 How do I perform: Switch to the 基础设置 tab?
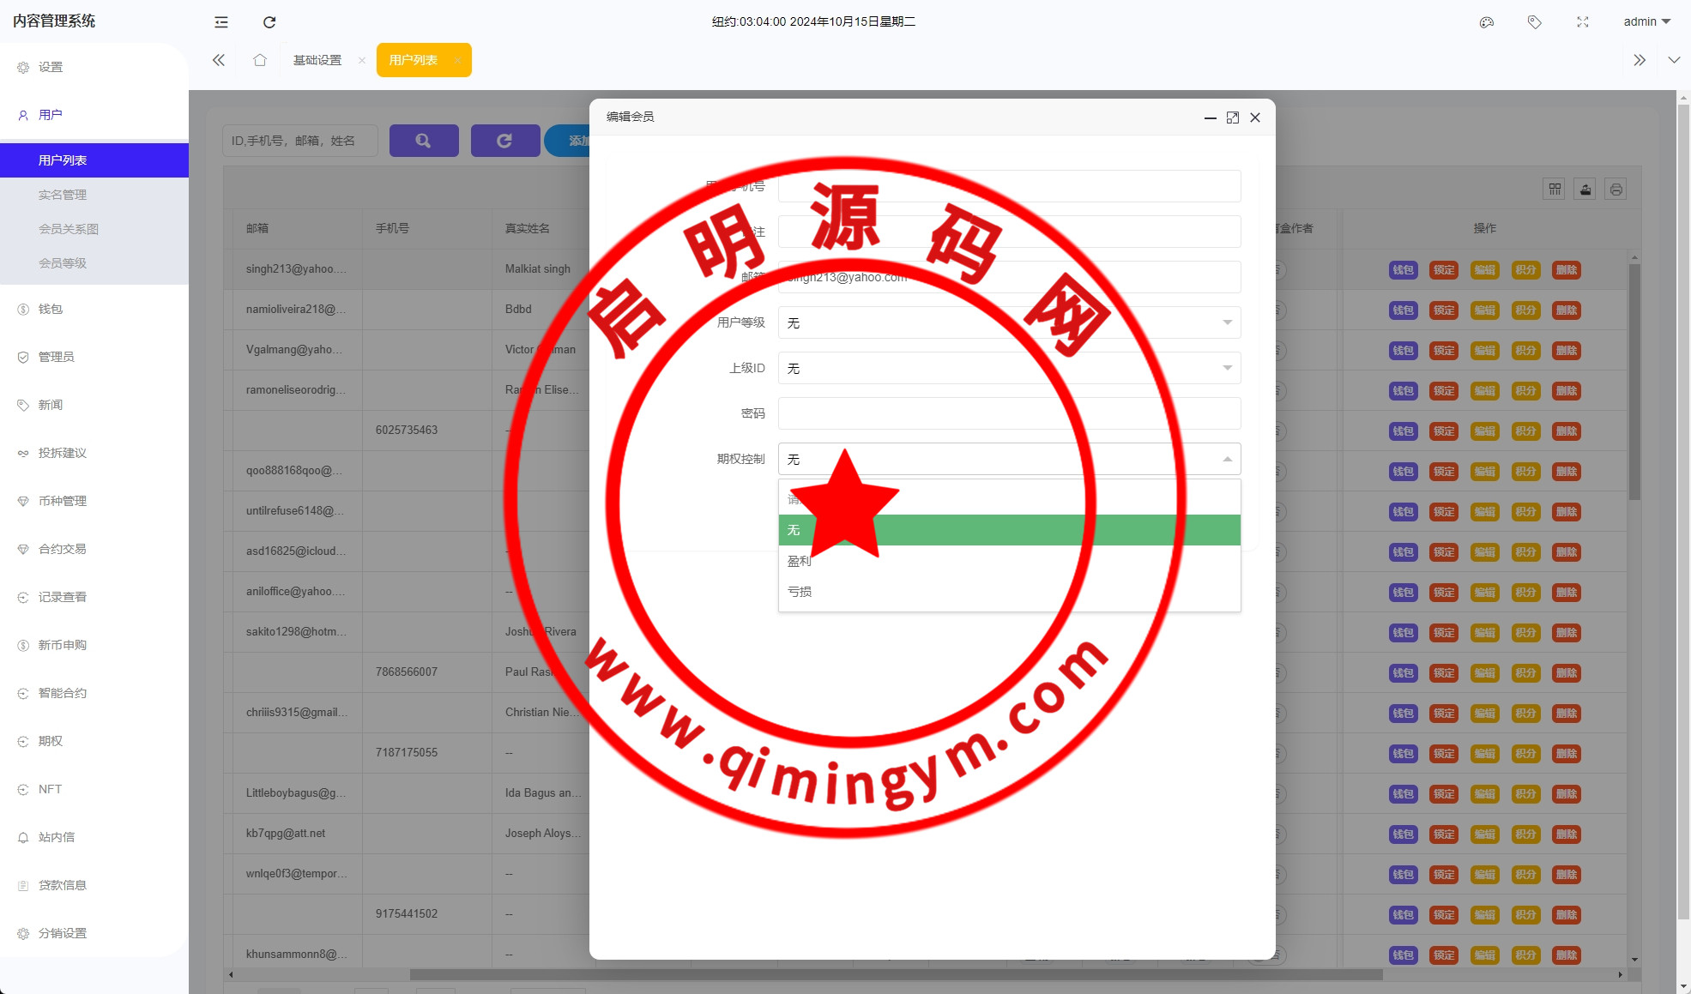click(317, 60)
